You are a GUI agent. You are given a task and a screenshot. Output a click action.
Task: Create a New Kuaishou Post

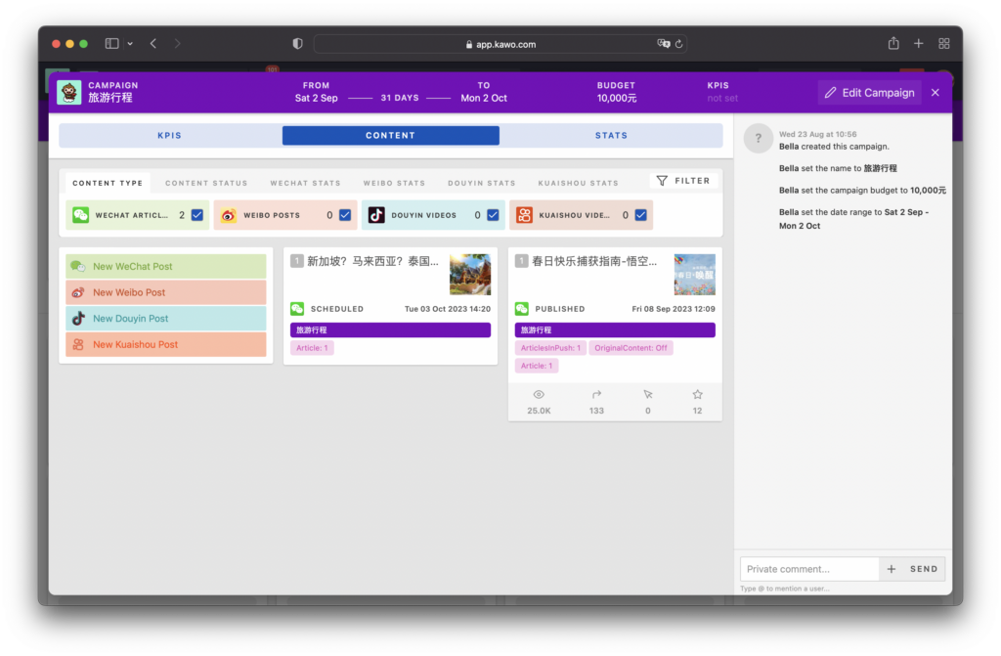[x=166, y=344]
